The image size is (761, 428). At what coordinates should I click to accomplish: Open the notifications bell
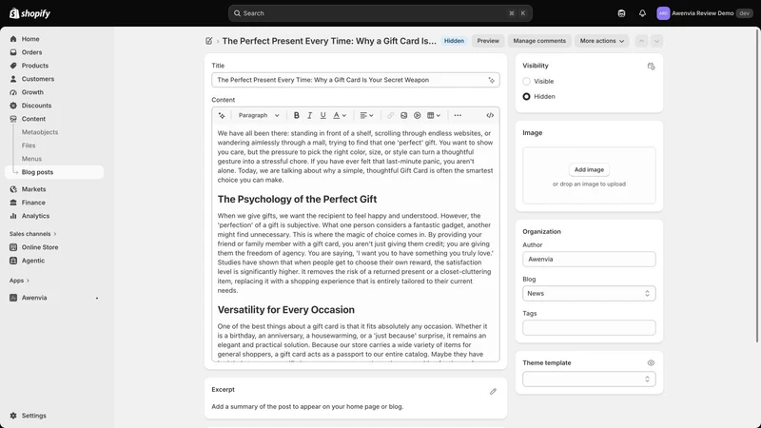click(x=642, y=13)
